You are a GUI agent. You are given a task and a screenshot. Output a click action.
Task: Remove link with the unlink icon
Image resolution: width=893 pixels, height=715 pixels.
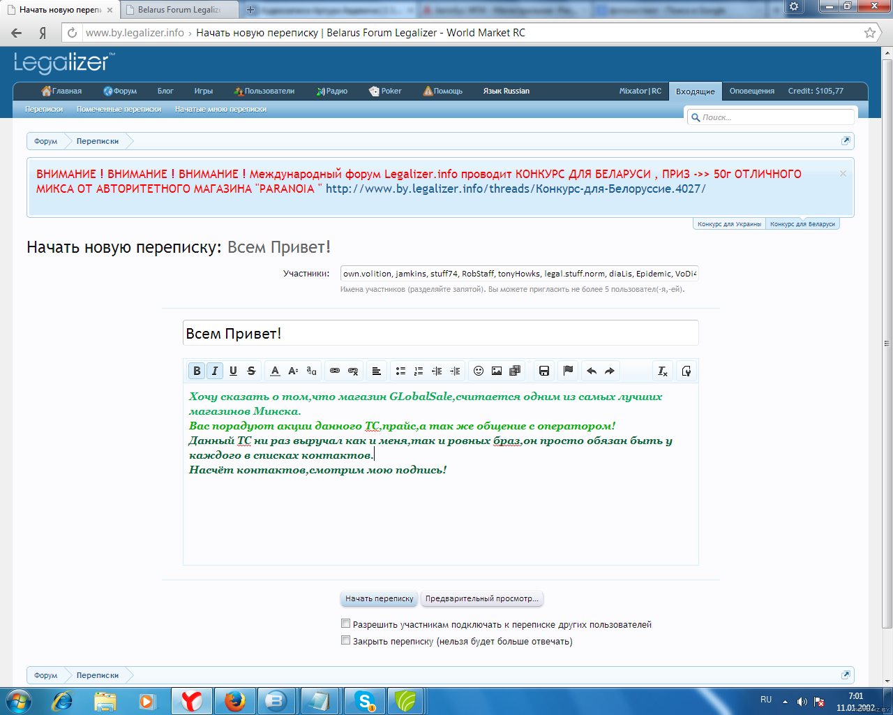(x=353, y=371)
